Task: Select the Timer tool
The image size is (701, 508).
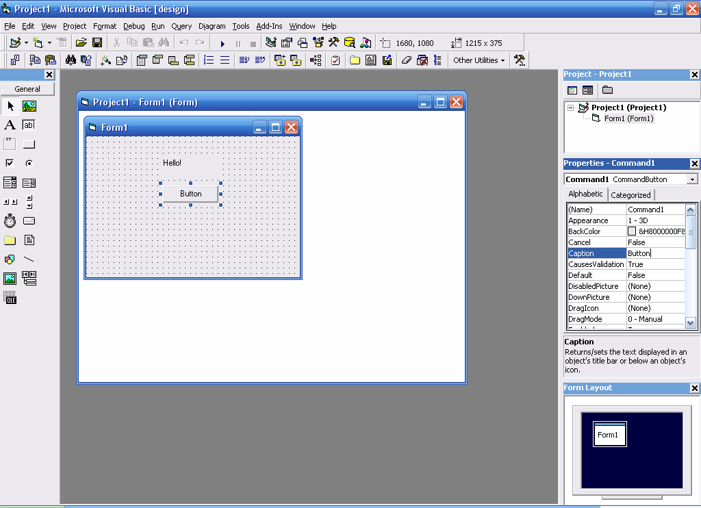Action: coord(10,221)
